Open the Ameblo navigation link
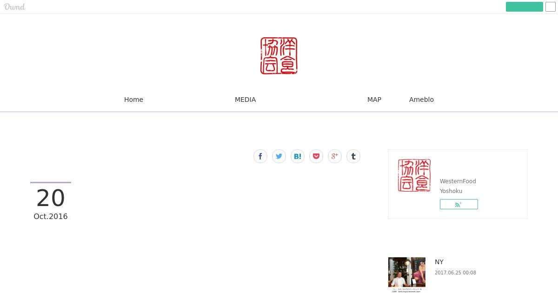The image size is (558, 293). coord(421,100)
